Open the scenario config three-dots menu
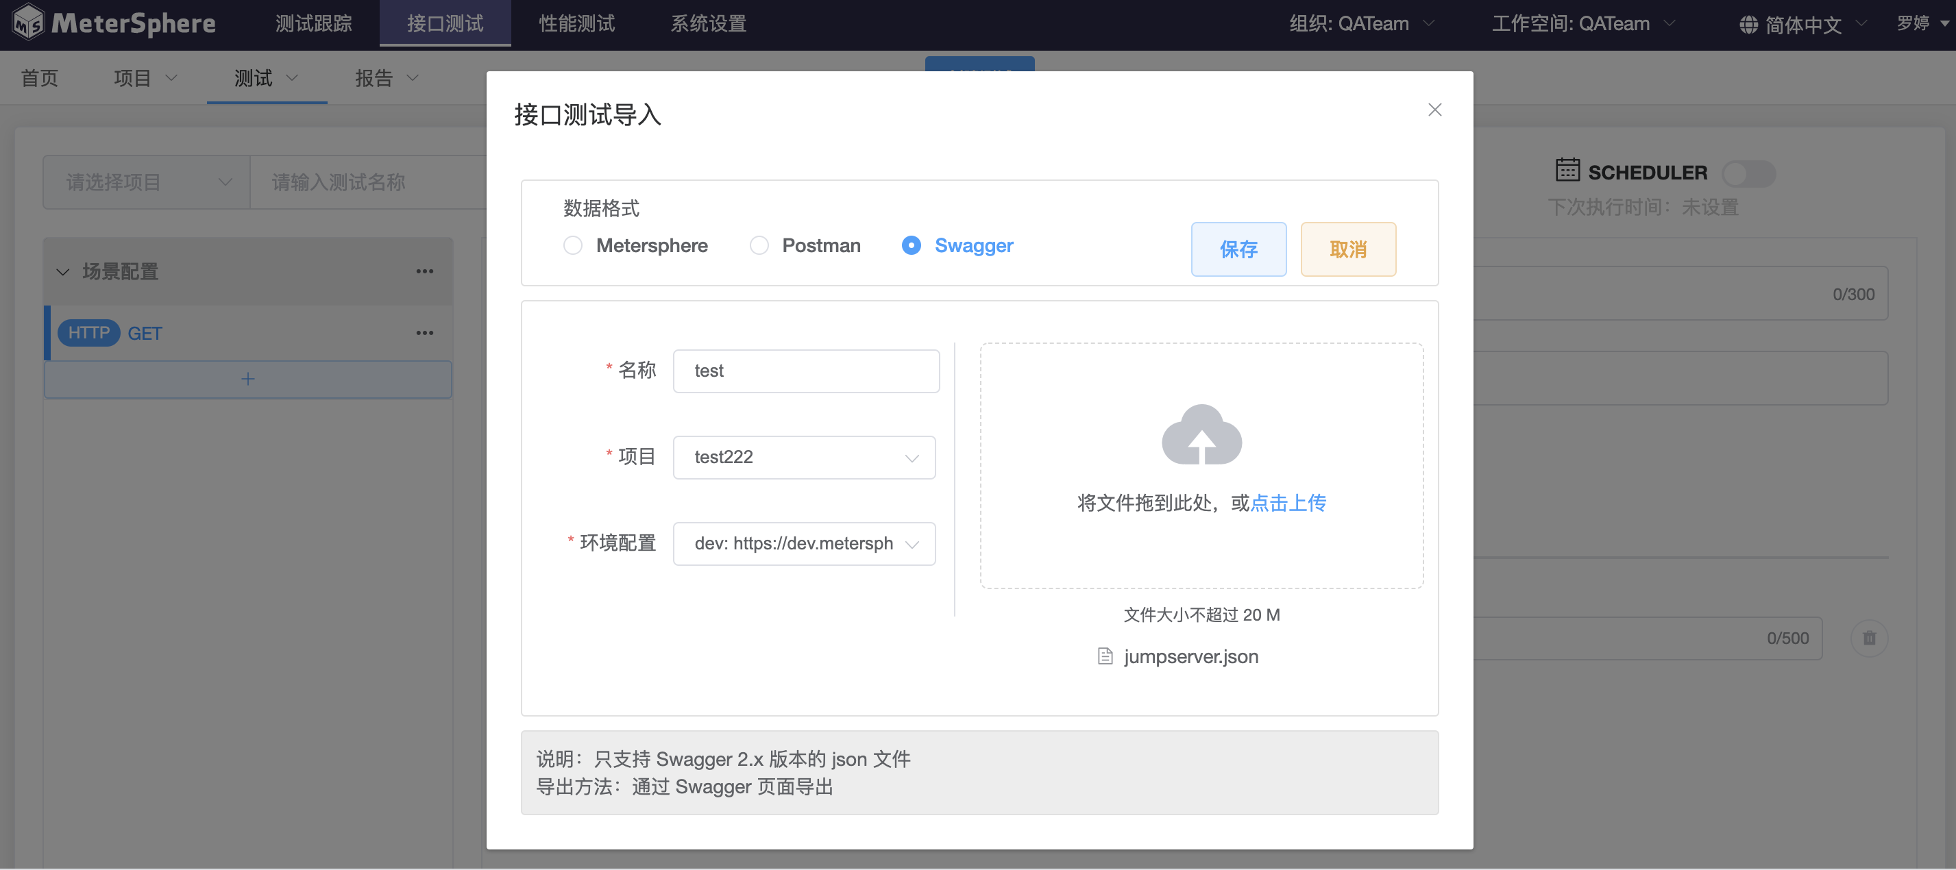The image size is (1956, 870). click(x=424, y=271)
